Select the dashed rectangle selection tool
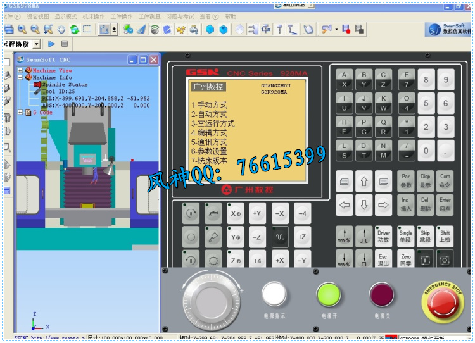This screenshot has height=343, width=475. [x=87, y=29]
